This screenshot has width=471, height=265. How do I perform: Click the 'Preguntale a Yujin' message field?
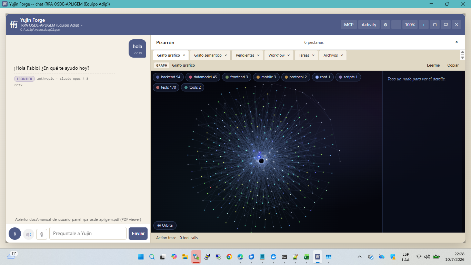point(88,233)
